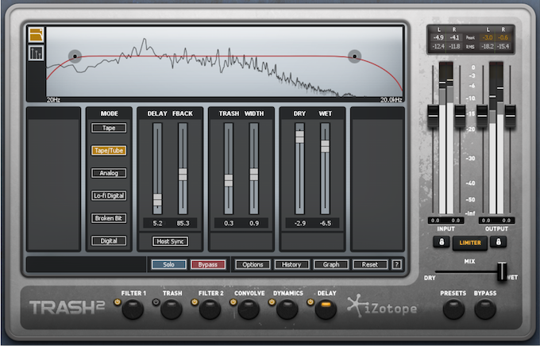Open help with the question mark button

click(397, 264)
